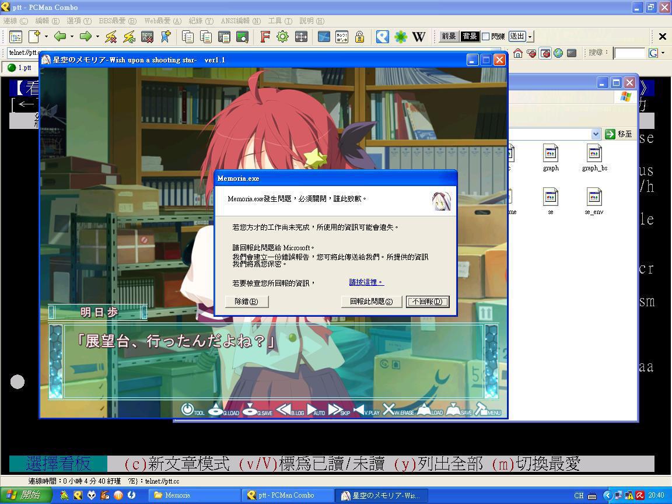Click the LOAD icon in game bar
672x504 pixels.
[430, 410]
